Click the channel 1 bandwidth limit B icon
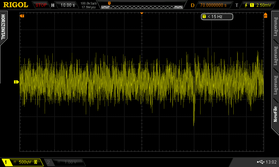Image resolution: width=279 pixels, height=167 pixels. [x=36, y=162]
